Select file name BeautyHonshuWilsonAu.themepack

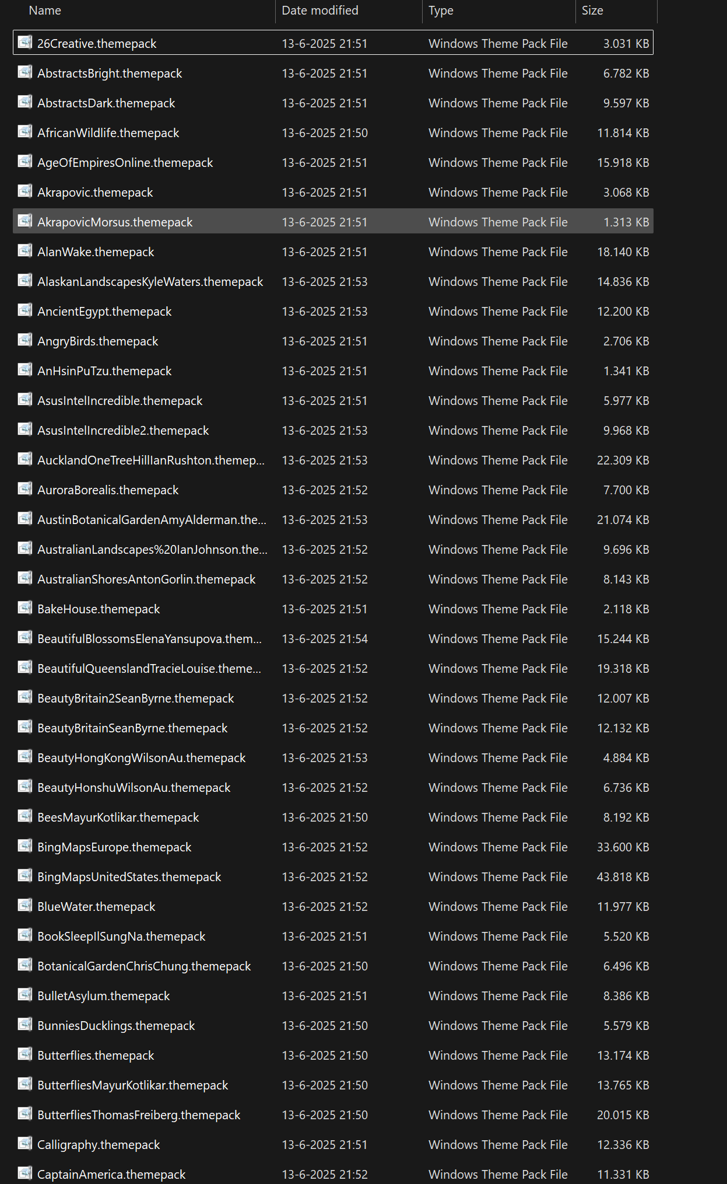[x=134, y=788]
